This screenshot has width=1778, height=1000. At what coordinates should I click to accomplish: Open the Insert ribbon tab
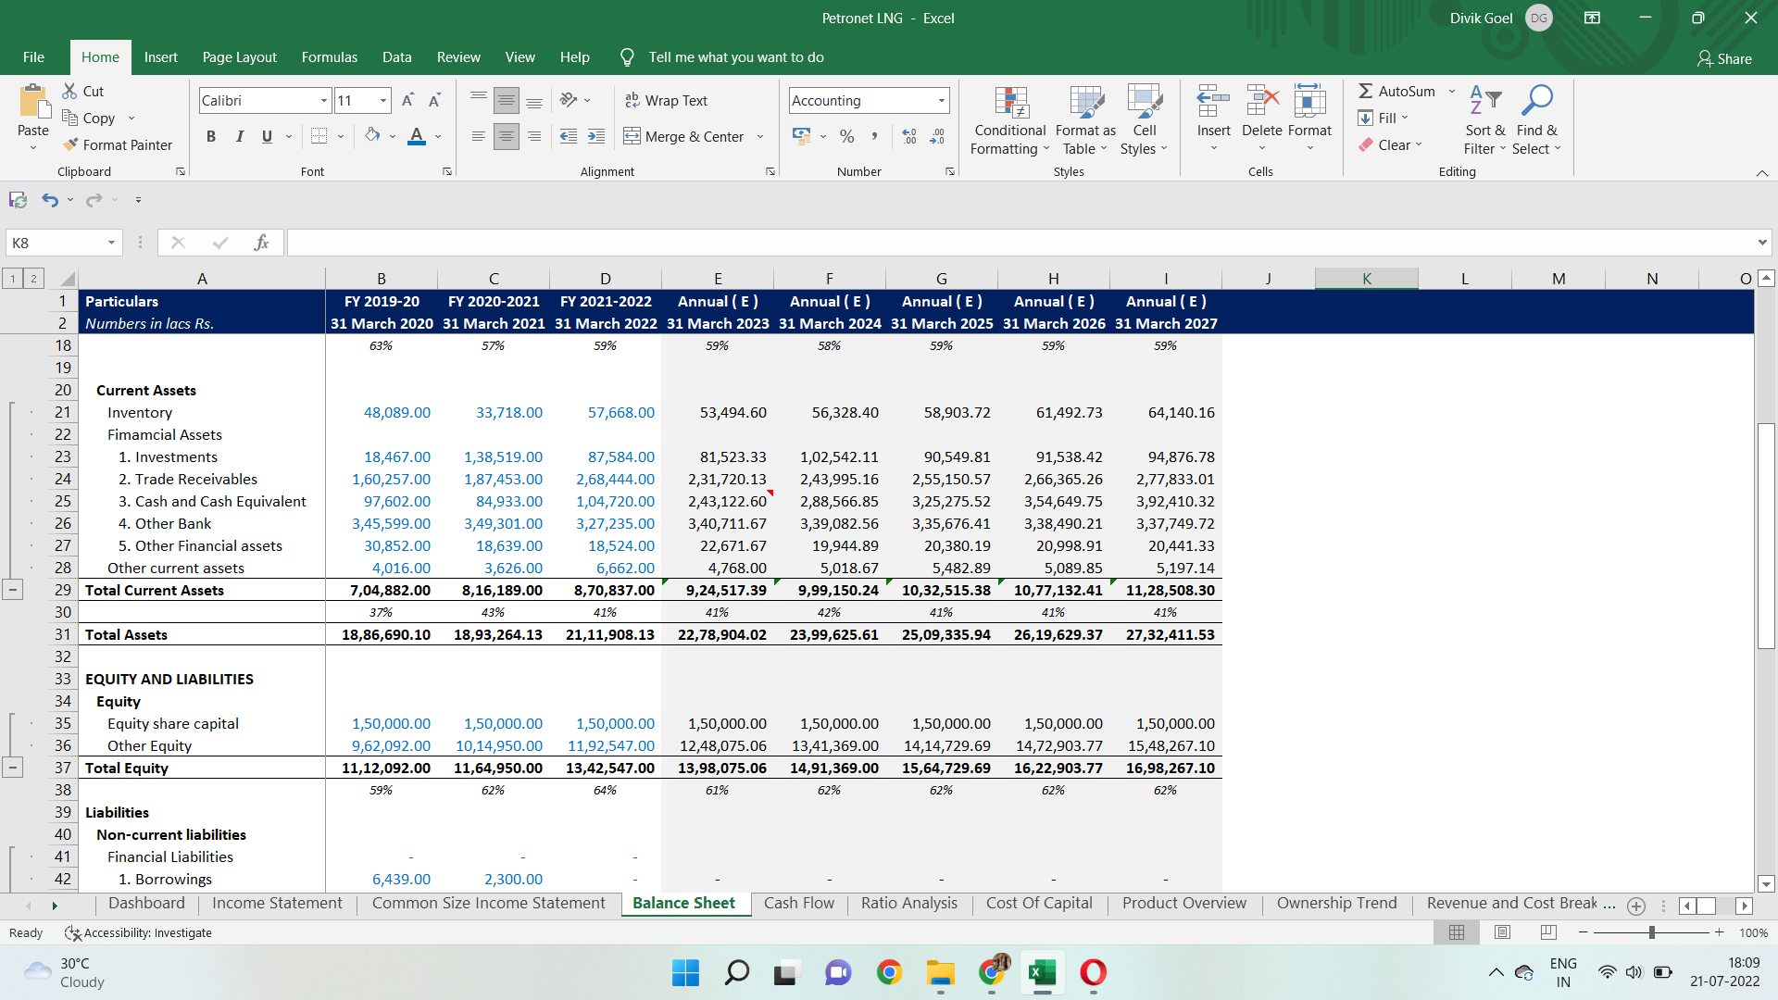[160, 57]
